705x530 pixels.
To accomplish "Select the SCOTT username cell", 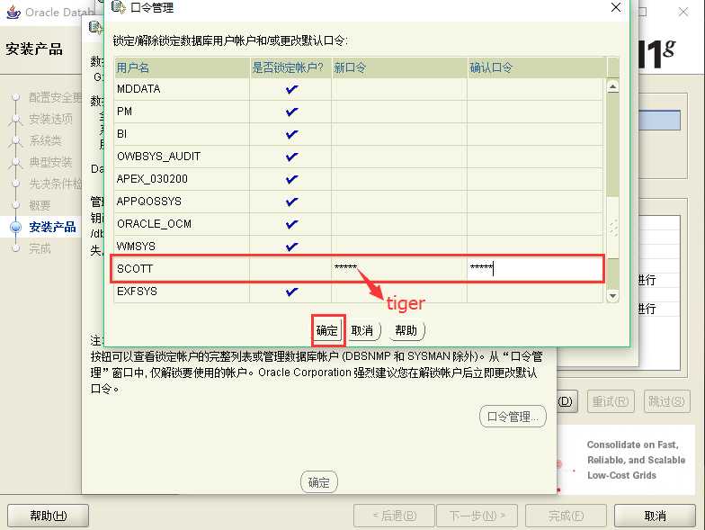I will (182, 269).
